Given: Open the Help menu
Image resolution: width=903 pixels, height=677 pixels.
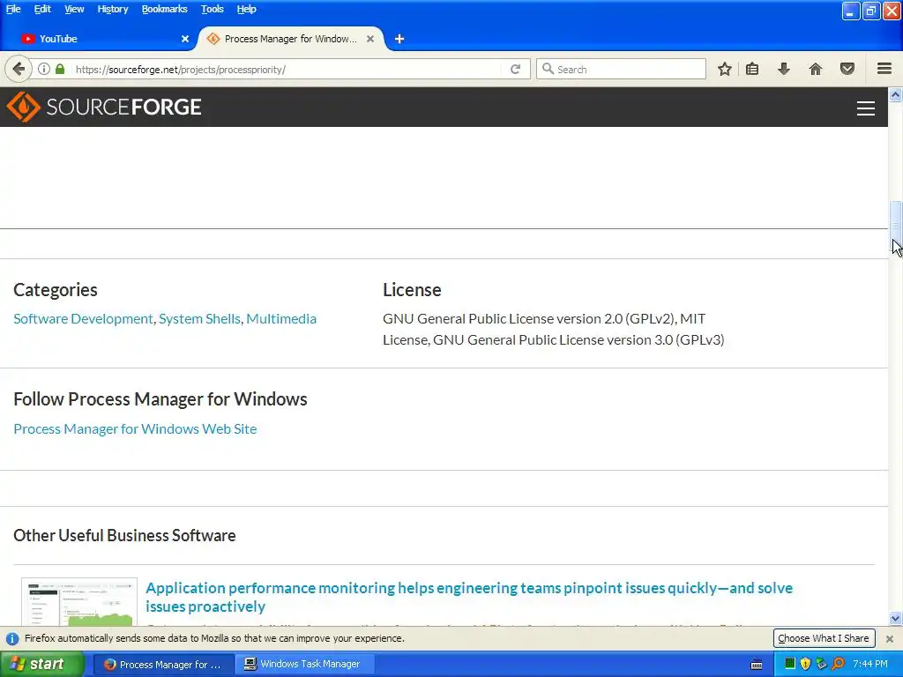Looking at the screenshot, I should coord(246,9).
